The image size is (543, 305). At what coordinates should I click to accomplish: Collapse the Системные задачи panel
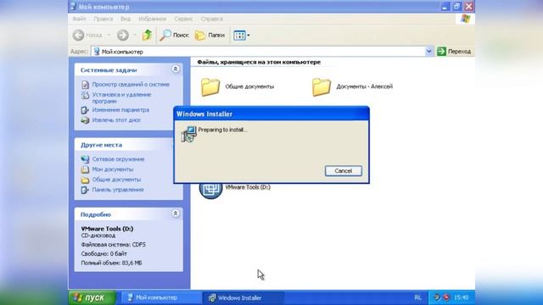176,69
